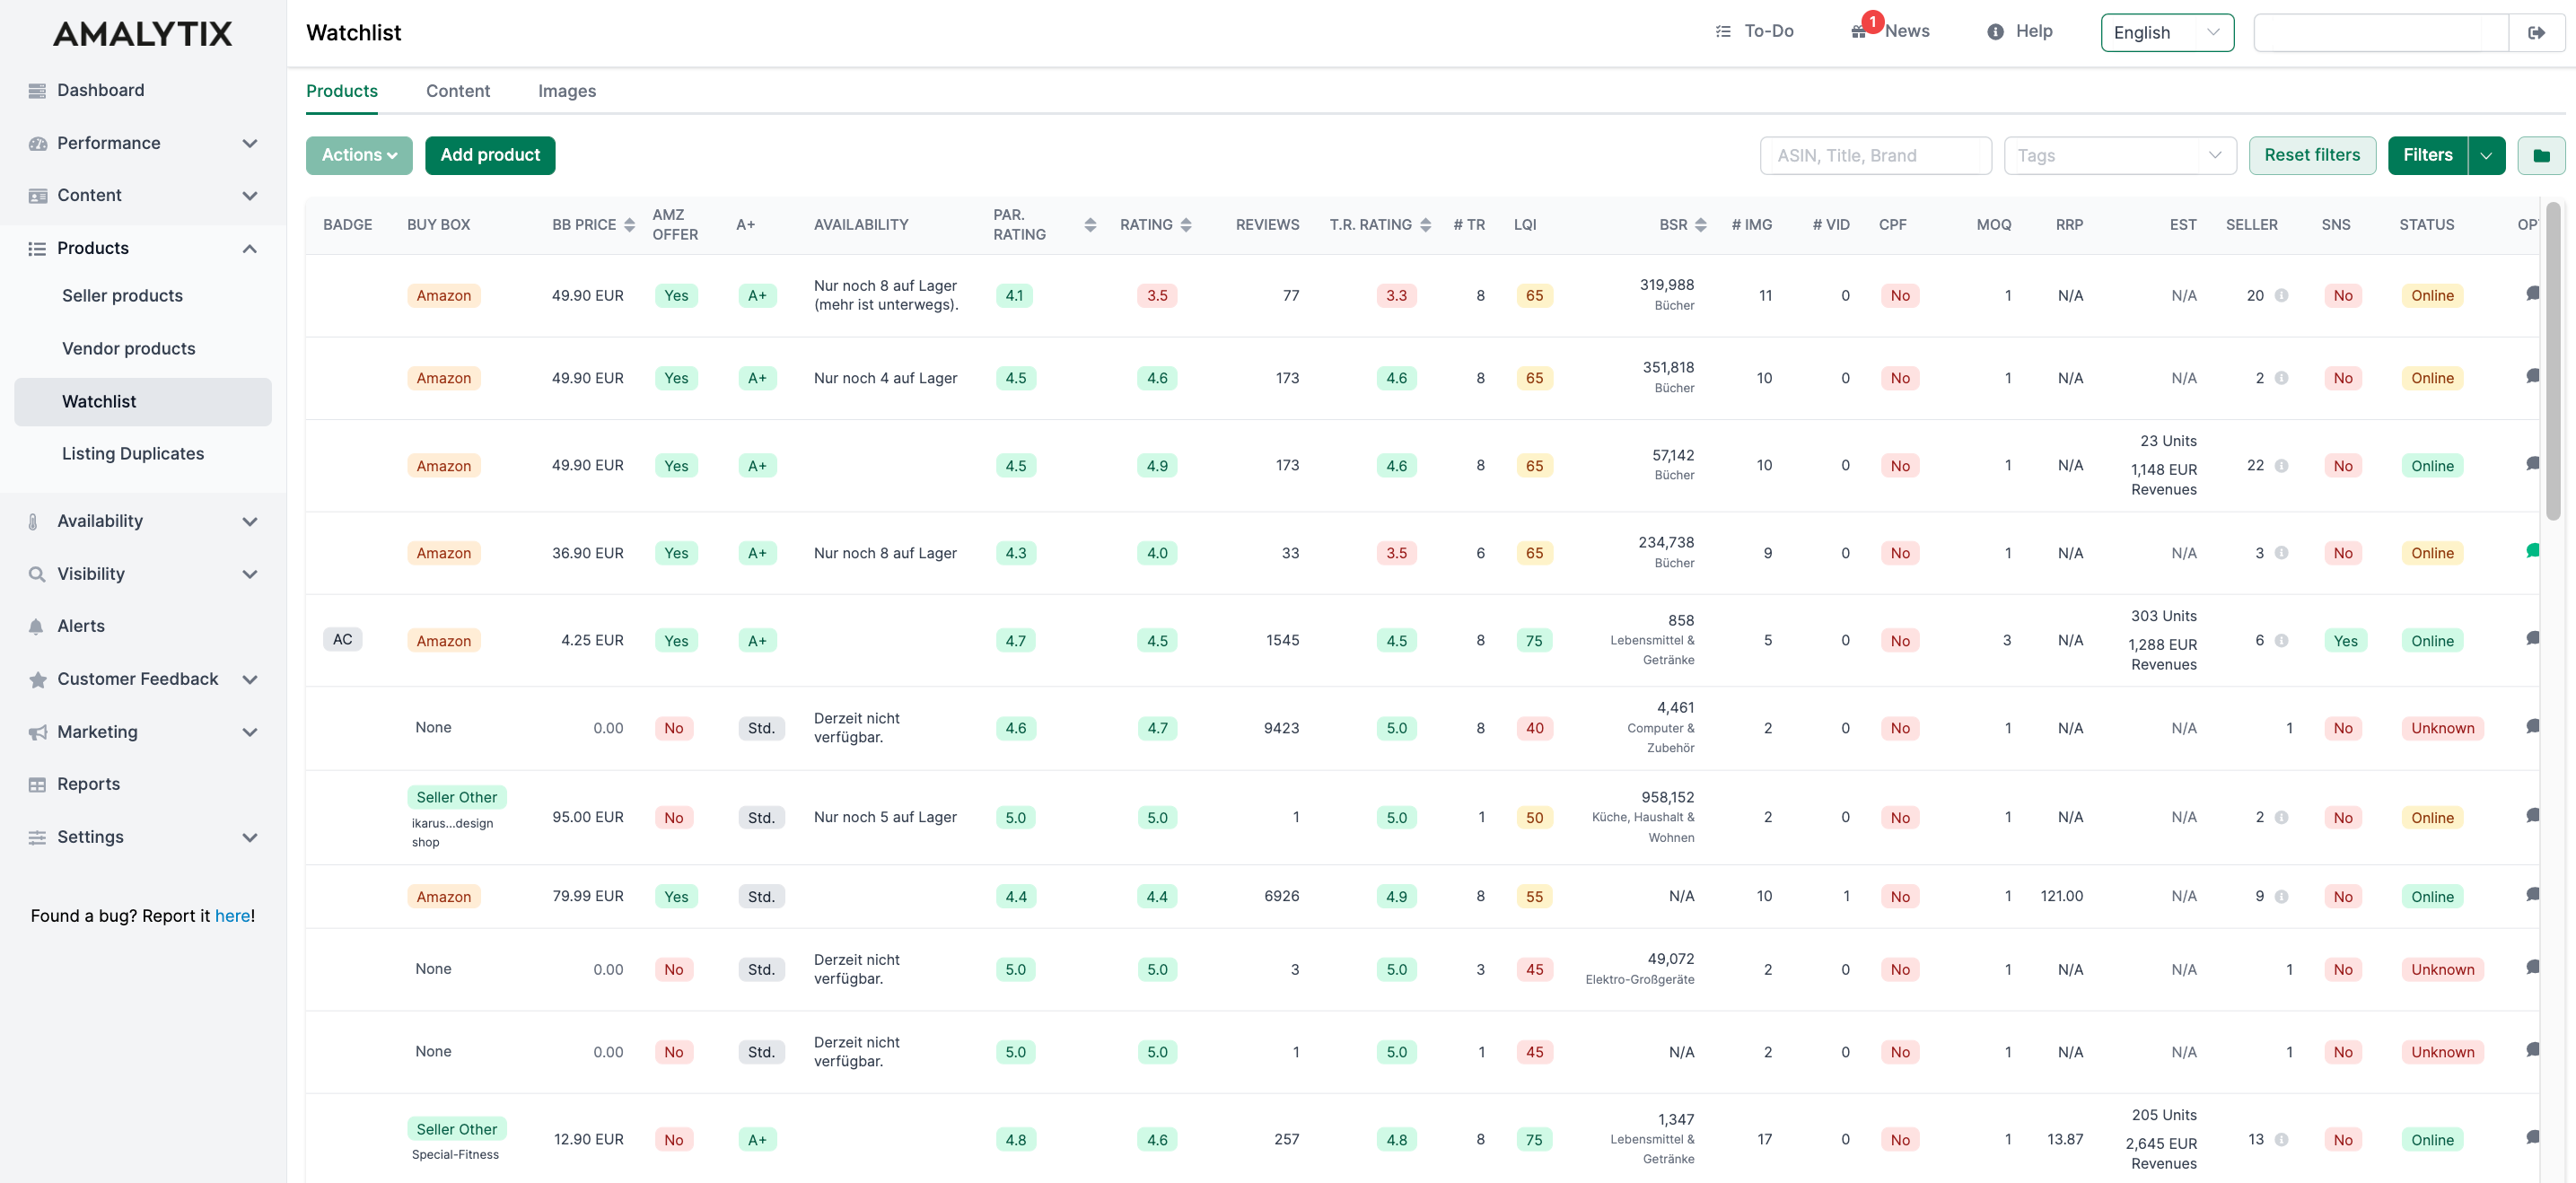This screenshot has width=2576, height=1183.
Task: Click seller info icon next to 13
Action: coord(2281,1139)
